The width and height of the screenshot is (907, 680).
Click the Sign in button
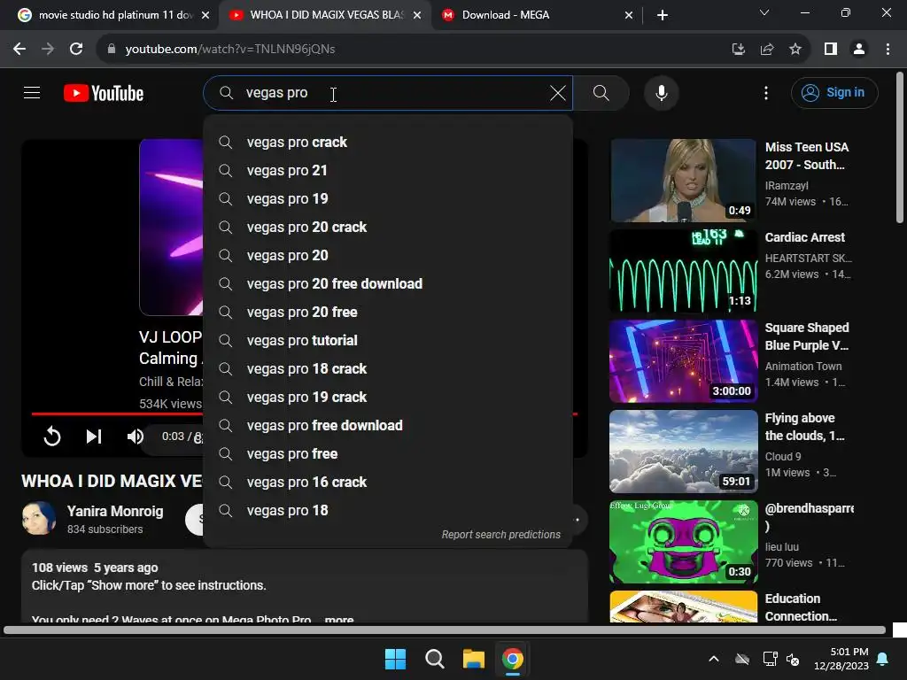834,92
